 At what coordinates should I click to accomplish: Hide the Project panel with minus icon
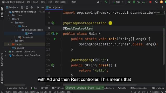[x=43, y=7]
